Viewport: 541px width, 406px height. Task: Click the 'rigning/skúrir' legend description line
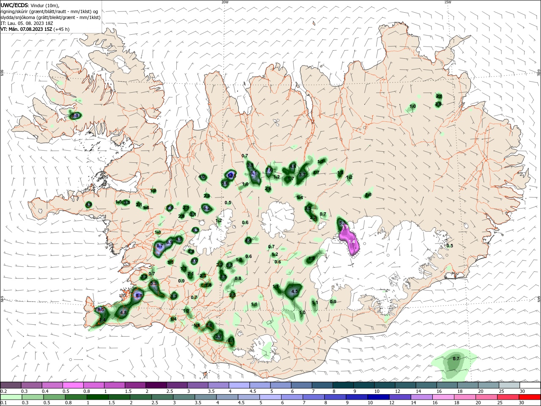tap(50, 11)
